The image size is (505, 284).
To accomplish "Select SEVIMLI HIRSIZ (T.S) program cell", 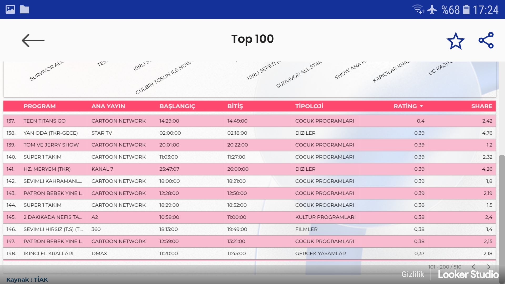I will 53,229.
